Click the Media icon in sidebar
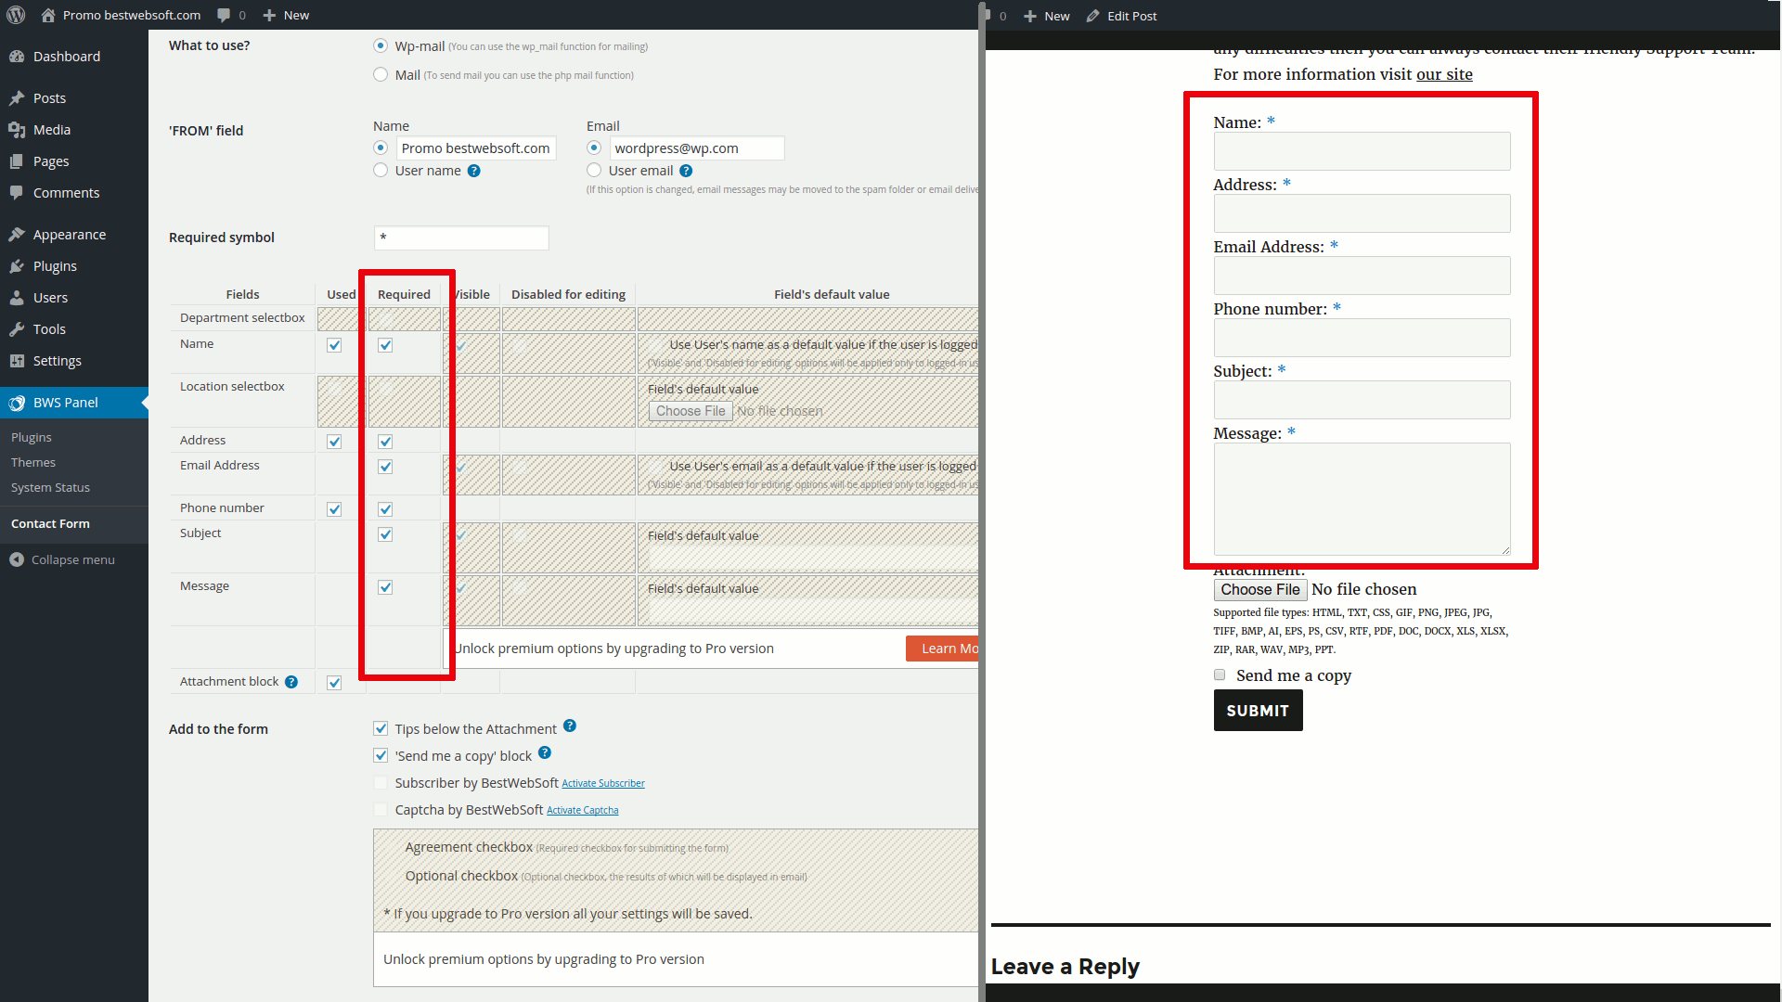 [17, 130]
